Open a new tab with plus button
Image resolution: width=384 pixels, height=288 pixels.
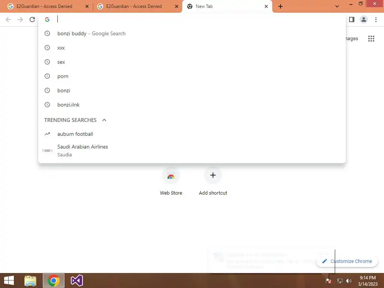(x=280, y=6)
